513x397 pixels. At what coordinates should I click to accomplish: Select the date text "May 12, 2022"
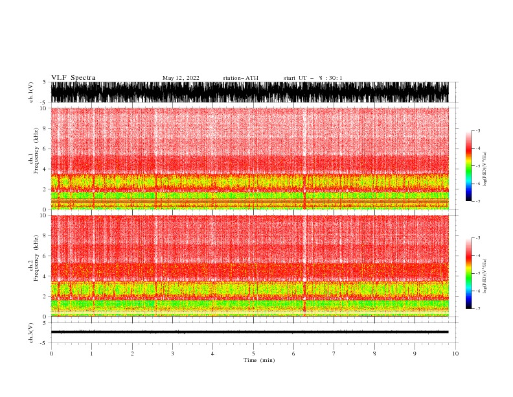tap(181, 78)
